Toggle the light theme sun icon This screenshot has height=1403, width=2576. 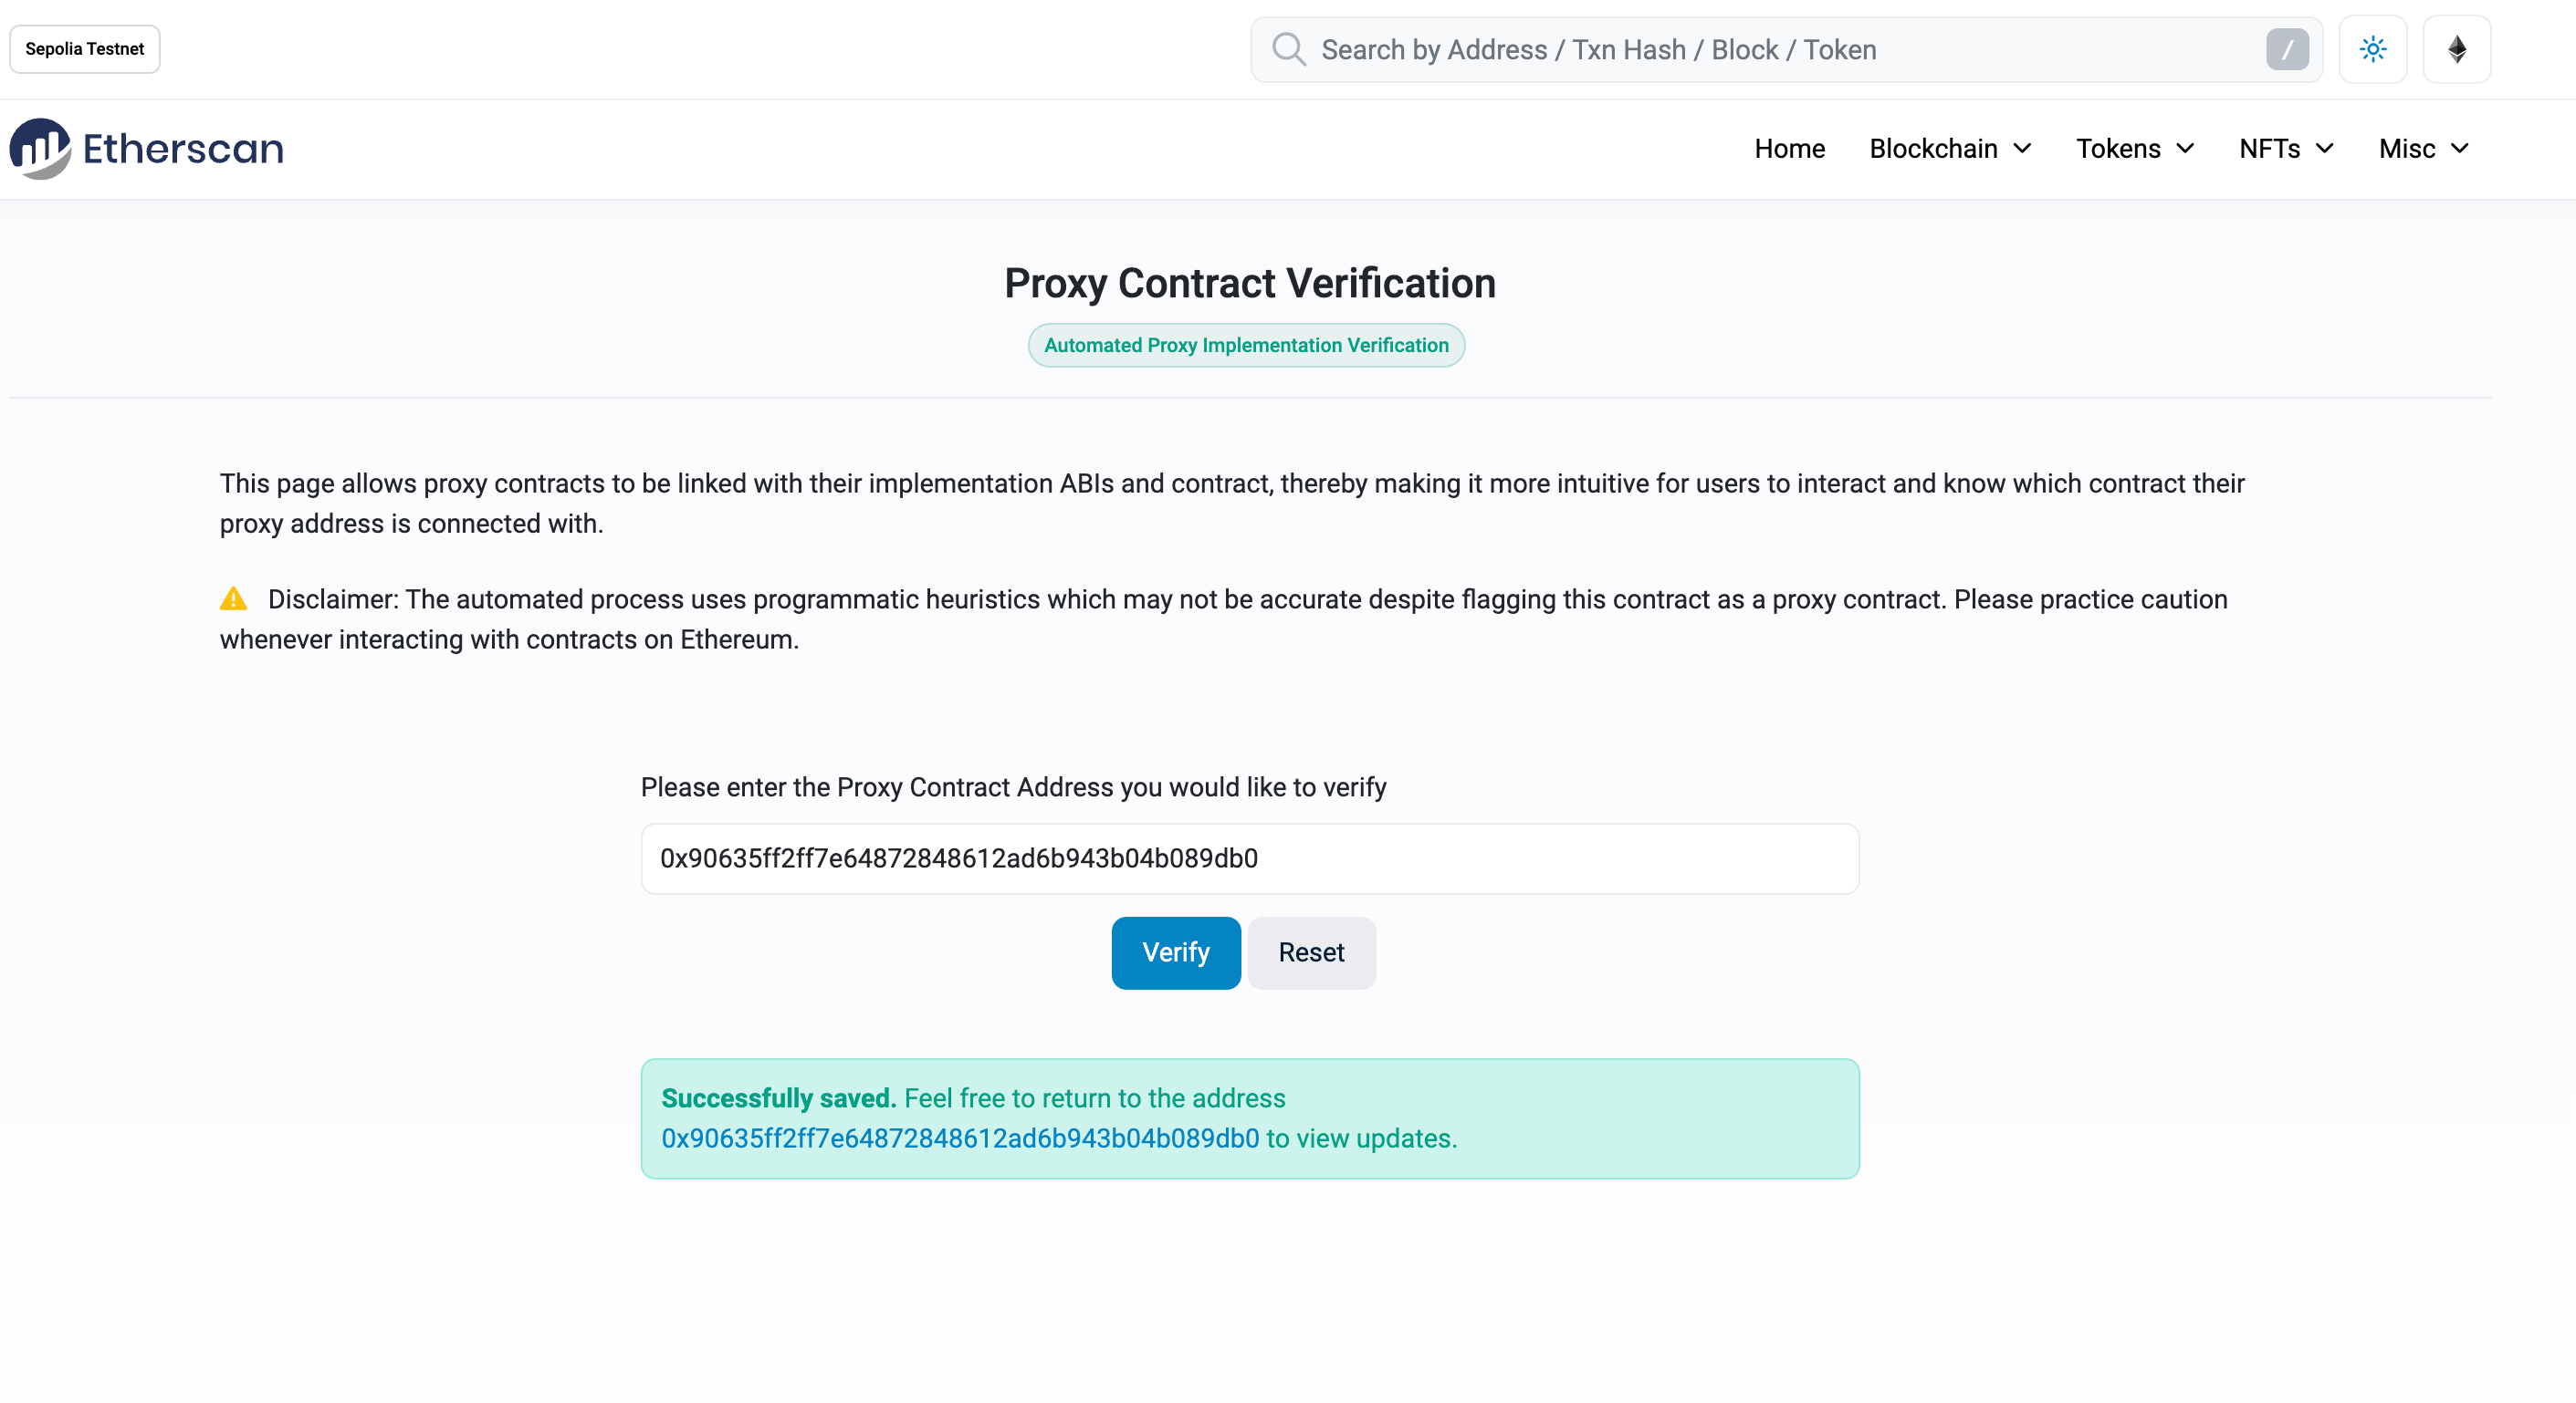[2372, 49]
